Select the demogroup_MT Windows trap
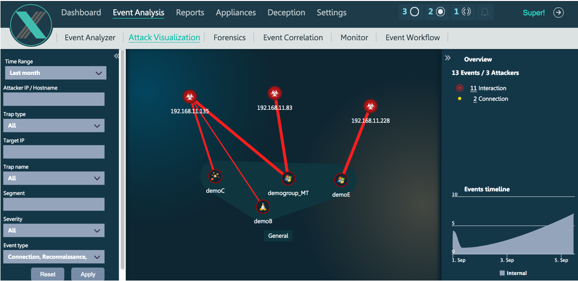Screen dimensions: 578x281 (288, 178)
